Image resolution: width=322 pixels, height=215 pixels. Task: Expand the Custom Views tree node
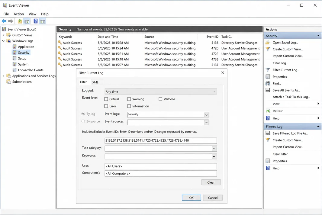pos(3,35)
